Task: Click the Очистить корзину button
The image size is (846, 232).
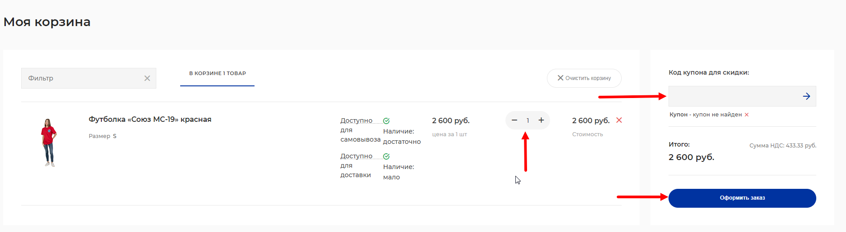Action: coord(584,78)
